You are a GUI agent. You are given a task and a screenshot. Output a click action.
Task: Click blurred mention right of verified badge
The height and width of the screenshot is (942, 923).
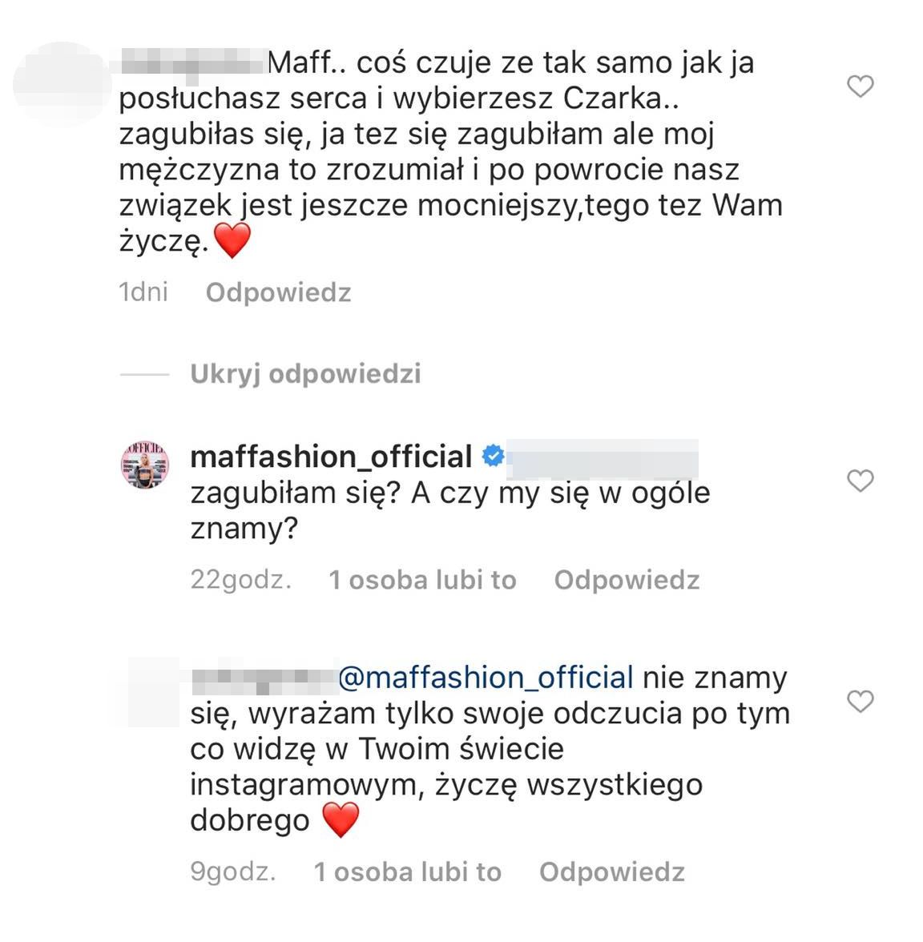pos(603,458)
